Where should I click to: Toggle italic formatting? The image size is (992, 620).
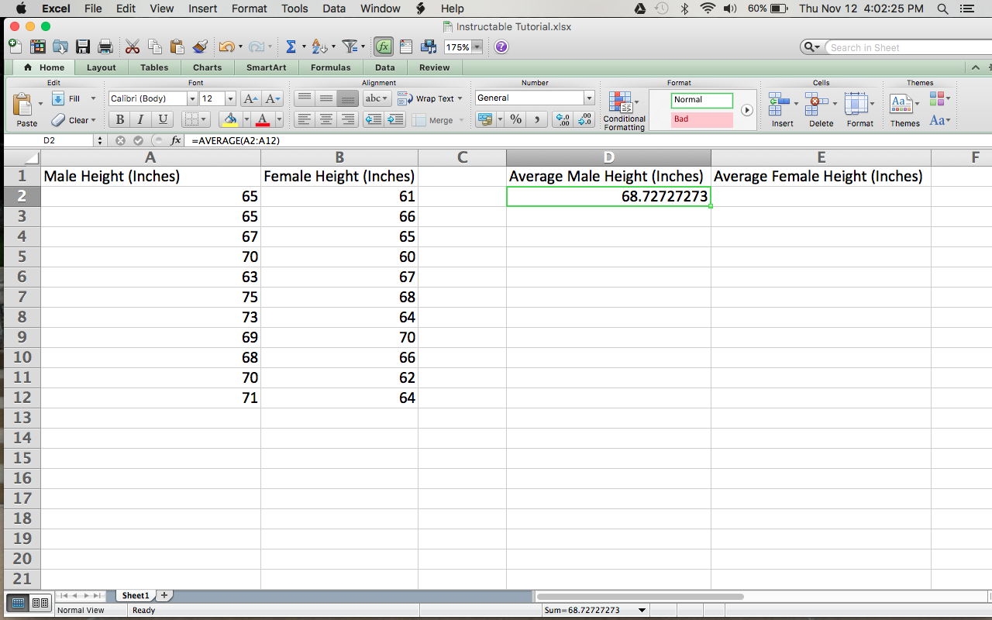coord(140,119)
